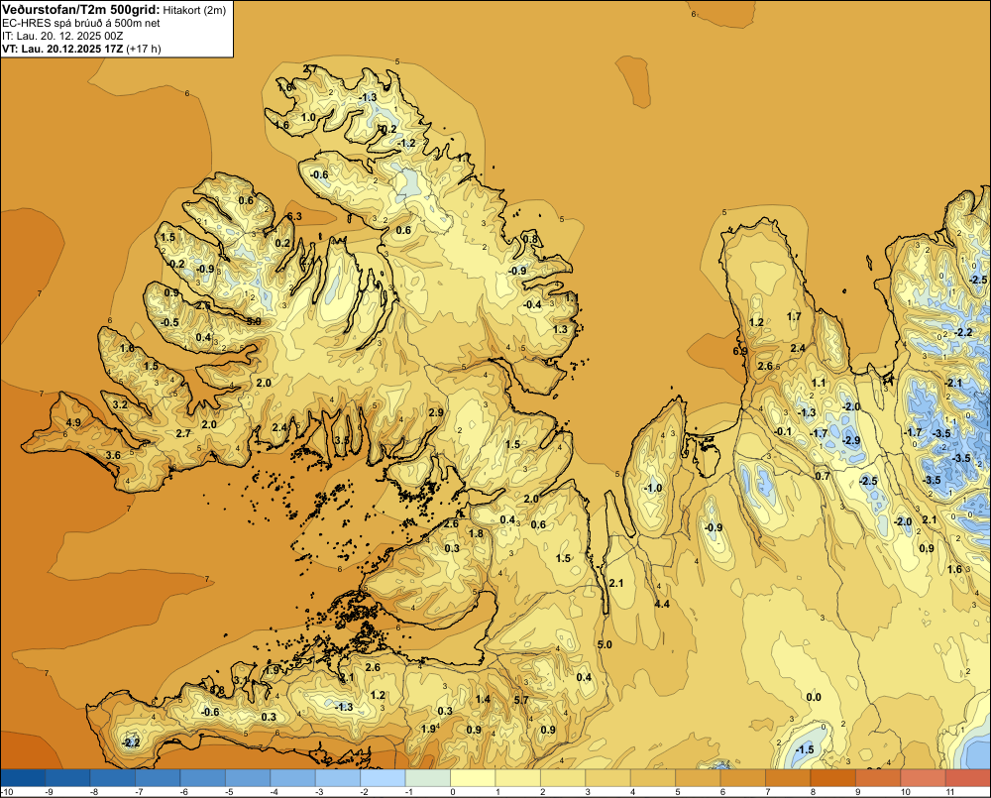
Task: Click the initial time "IT: Lau. 20. 12. 2025 00Z"
Action: (x=62, y=36)
